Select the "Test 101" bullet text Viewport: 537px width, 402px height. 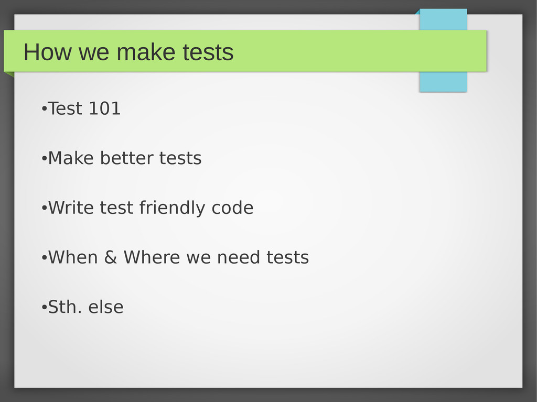coord(84,108)
